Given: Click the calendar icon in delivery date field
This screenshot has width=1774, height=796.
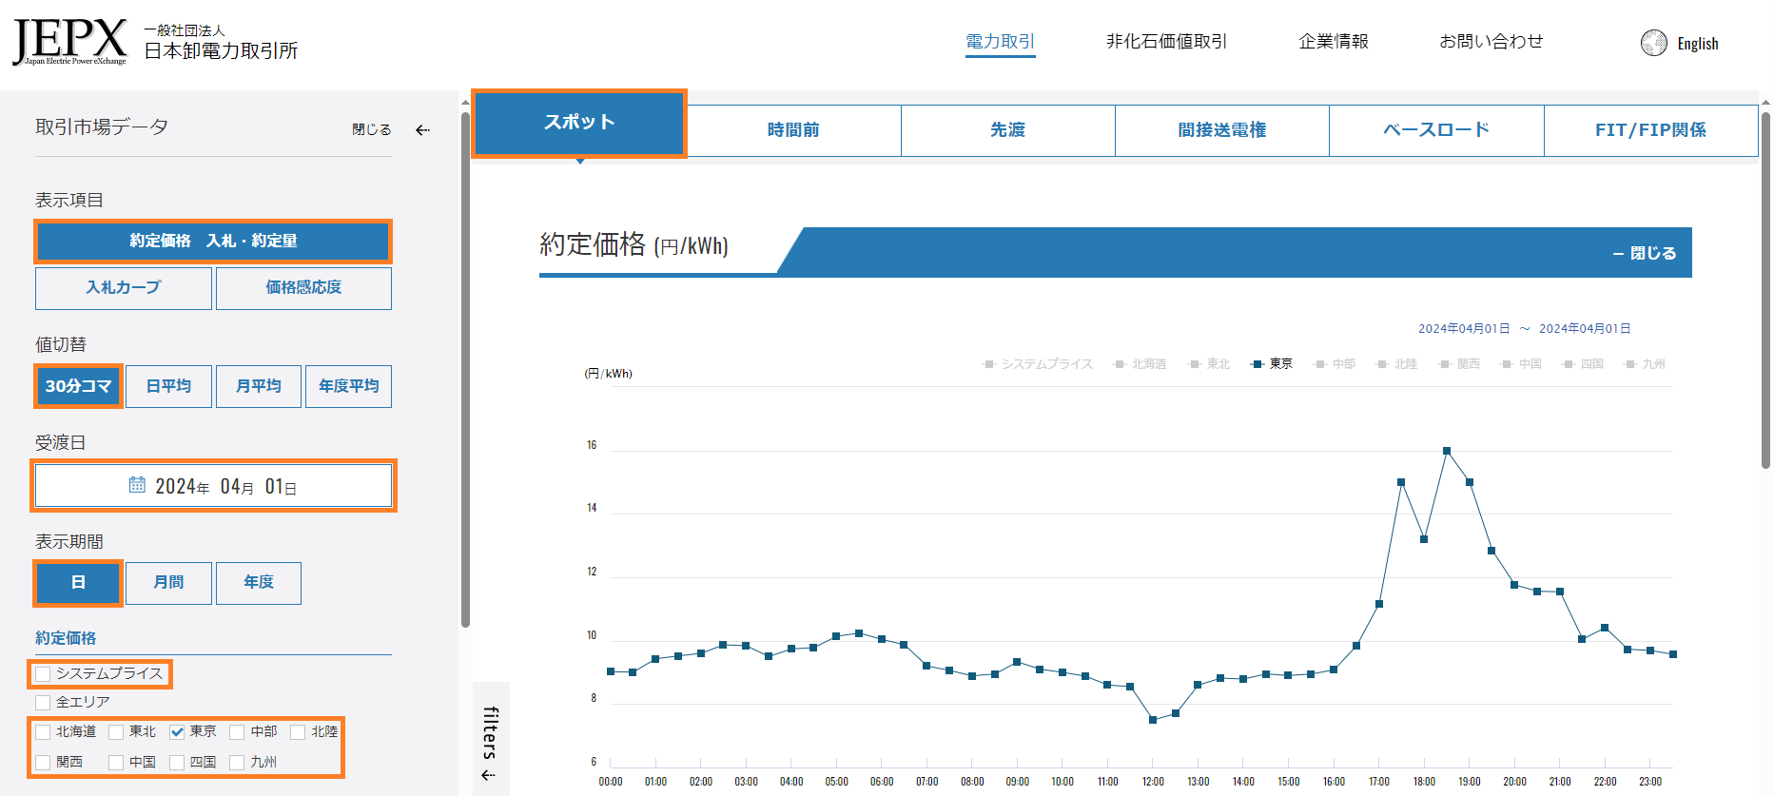Looking at the screenshot, I should tap(137, 485).
